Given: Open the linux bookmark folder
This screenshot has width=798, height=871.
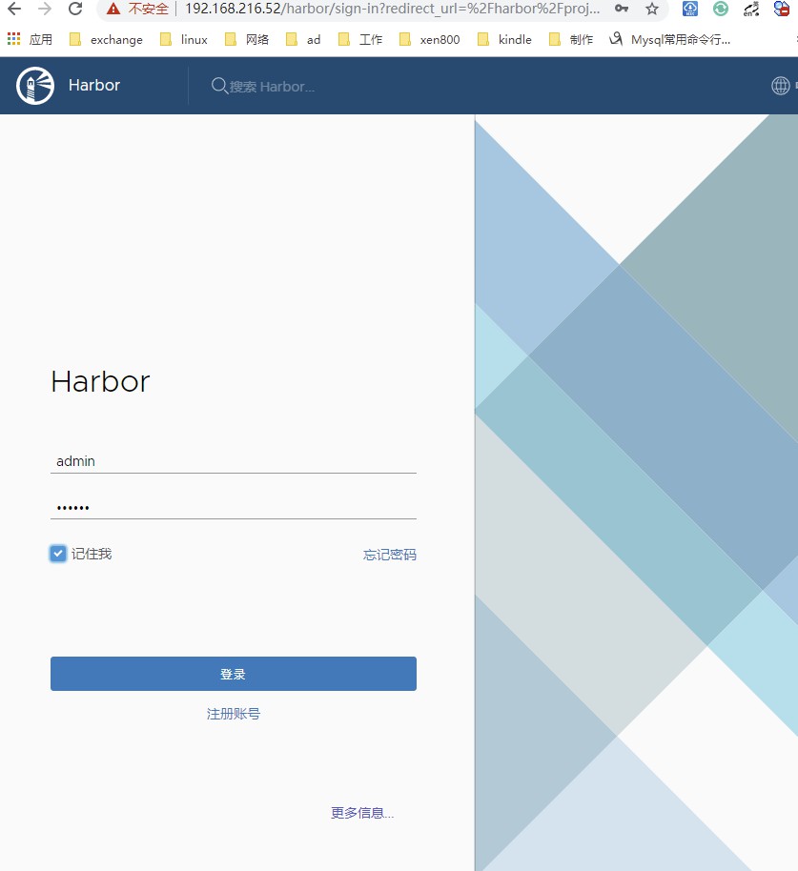Looking at the screenshot, I should tap(183, 39).
